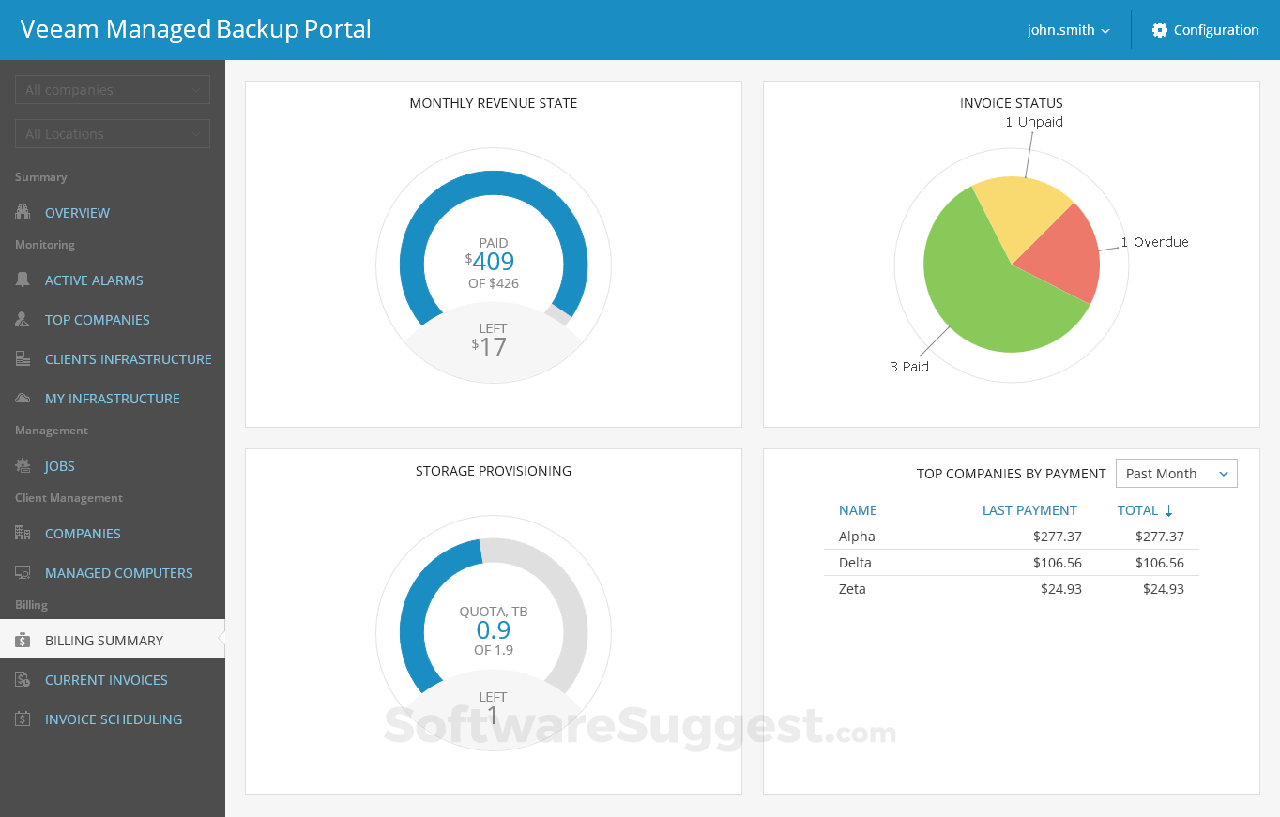Click the Invoice Scheduling dollar icon
The height and width of the screenshot is (817, 1280).
(x=23, y=719)
